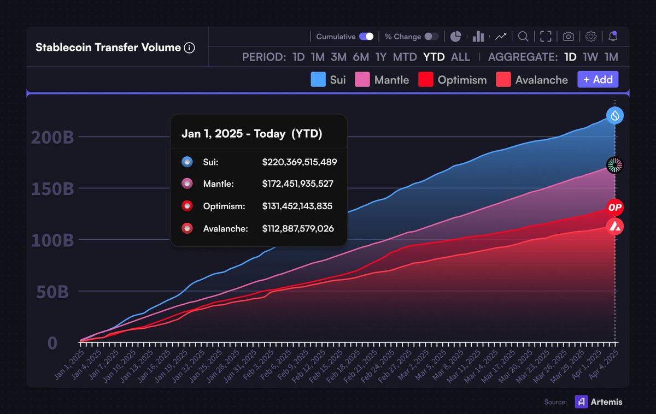Click the + Add button
656x414 pixels.
(598, 80)
